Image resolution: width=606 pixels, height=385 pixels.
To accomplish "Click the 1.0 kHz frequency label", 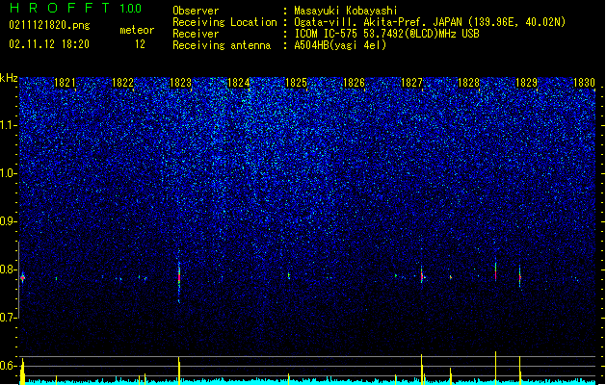I will click(x=9, y=173).
